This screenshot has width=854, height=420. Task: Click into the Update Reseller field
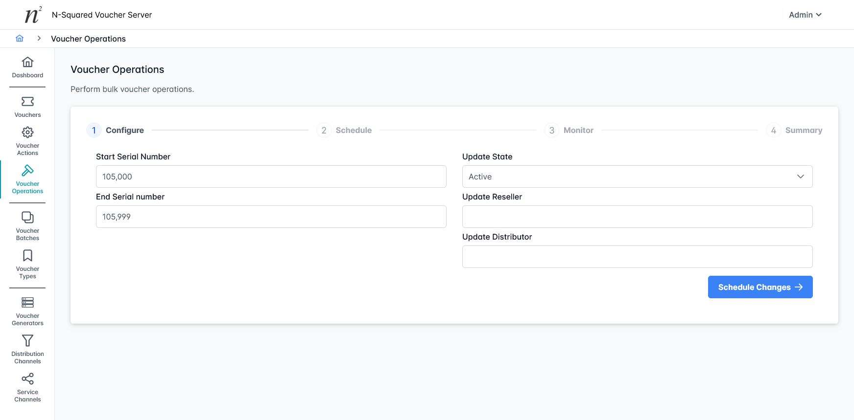coord(637,217)
